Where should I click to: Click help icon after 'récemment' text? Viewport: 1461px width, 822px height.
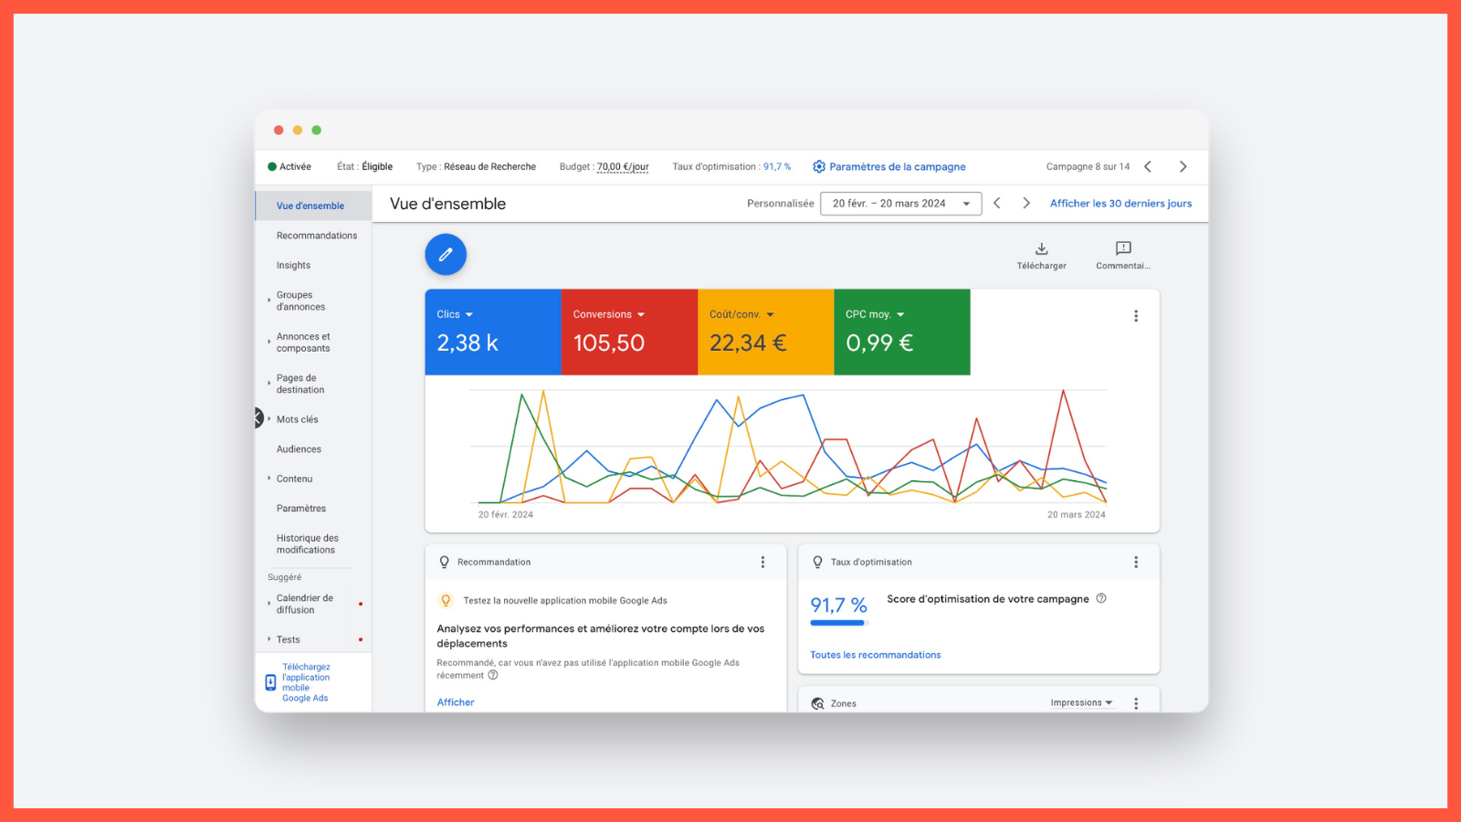[x=493, y=675]
